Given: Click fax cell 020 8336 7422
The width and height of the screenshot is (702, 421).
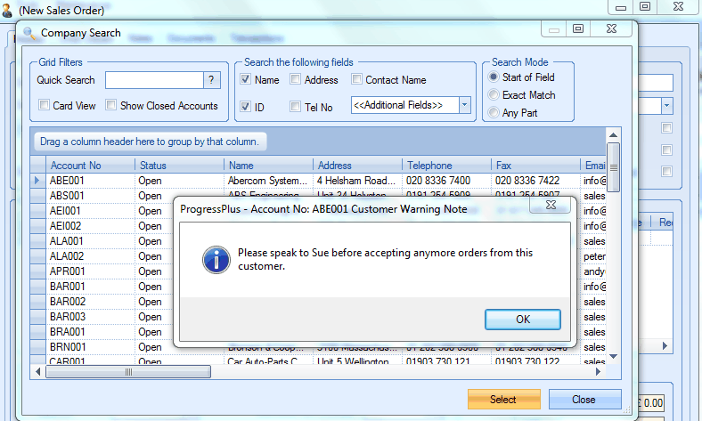Looking at the screenshot, I should [535, 181].
